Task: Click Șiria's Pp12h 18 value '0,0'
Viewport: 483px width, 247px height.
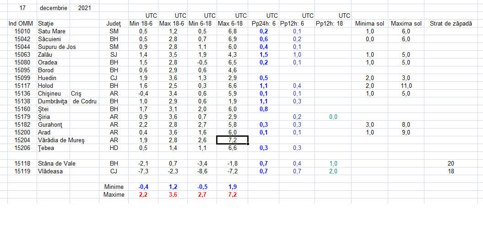Action: tap(333, 117)
